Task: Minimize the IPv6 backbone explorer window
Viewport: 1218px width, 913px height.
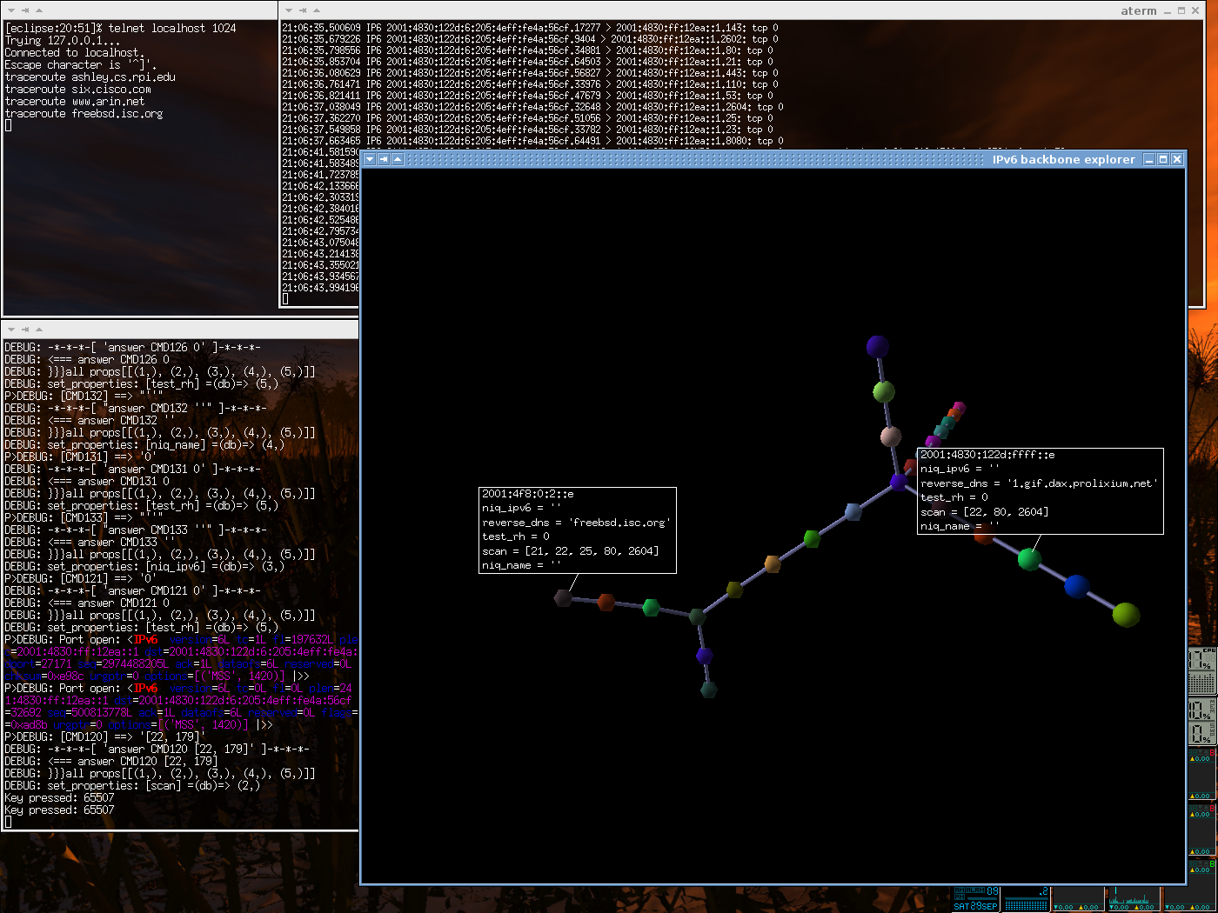Action: click(1149, 160)
